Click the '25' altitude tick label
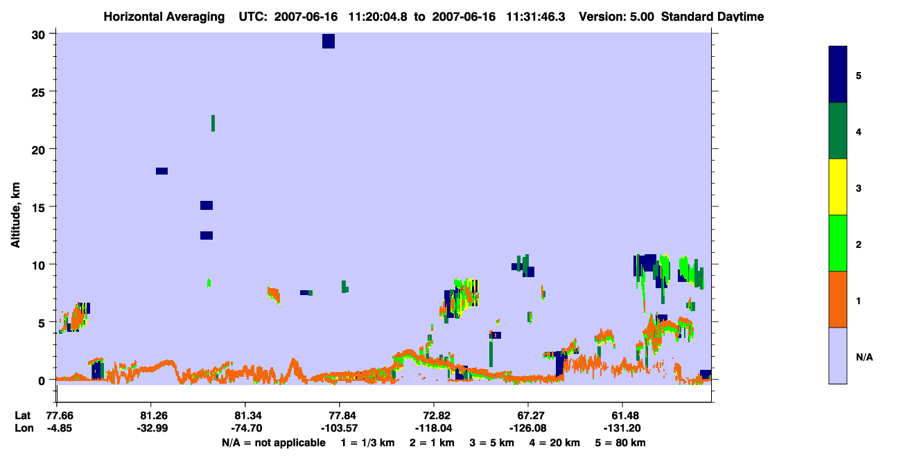 [x=40, y=91]
